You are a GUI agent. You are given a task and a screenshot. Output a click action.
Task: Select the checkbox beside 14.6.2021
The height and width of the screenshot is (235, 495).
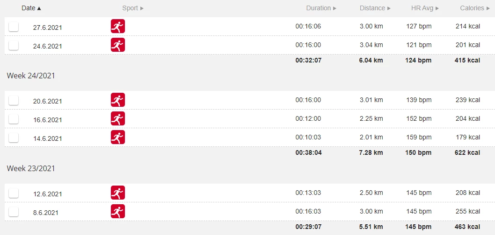coord(14,138)
